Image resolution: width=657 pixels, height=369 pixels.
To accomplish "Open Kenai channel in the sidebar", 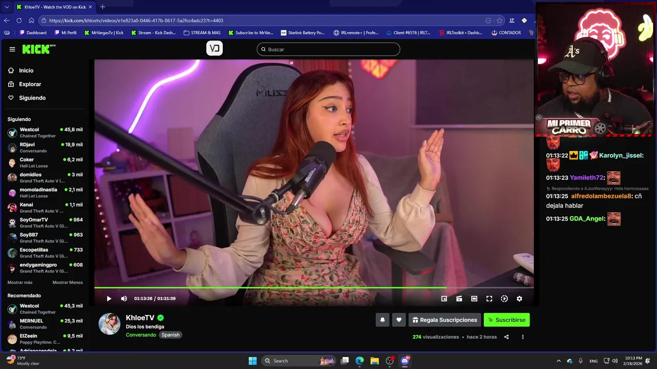I will pyautogui.click(x=45, y=208).
